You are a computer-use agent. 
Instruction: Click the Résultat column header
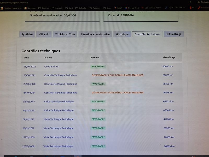click(95, 58)
